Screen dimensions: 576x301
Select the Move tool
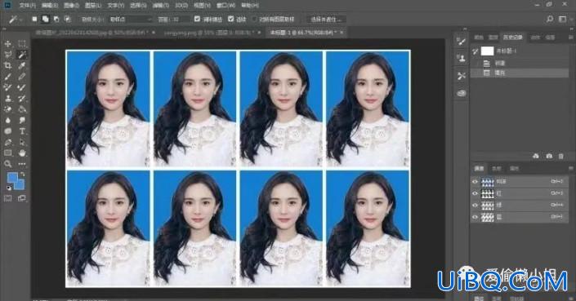(7, 43)
